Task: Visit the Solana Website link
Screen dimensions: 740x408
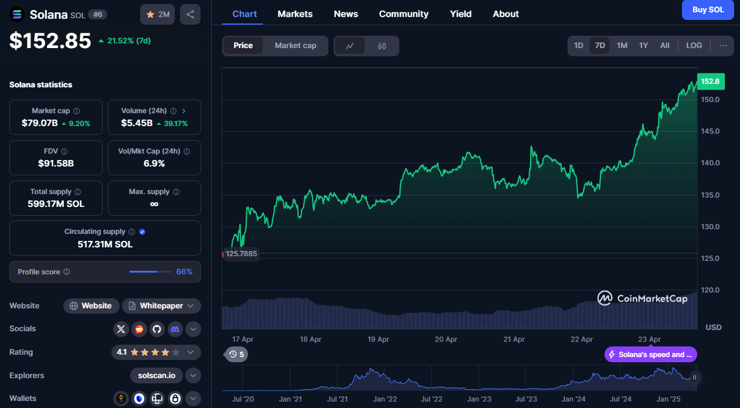Action: coord(91,306)
